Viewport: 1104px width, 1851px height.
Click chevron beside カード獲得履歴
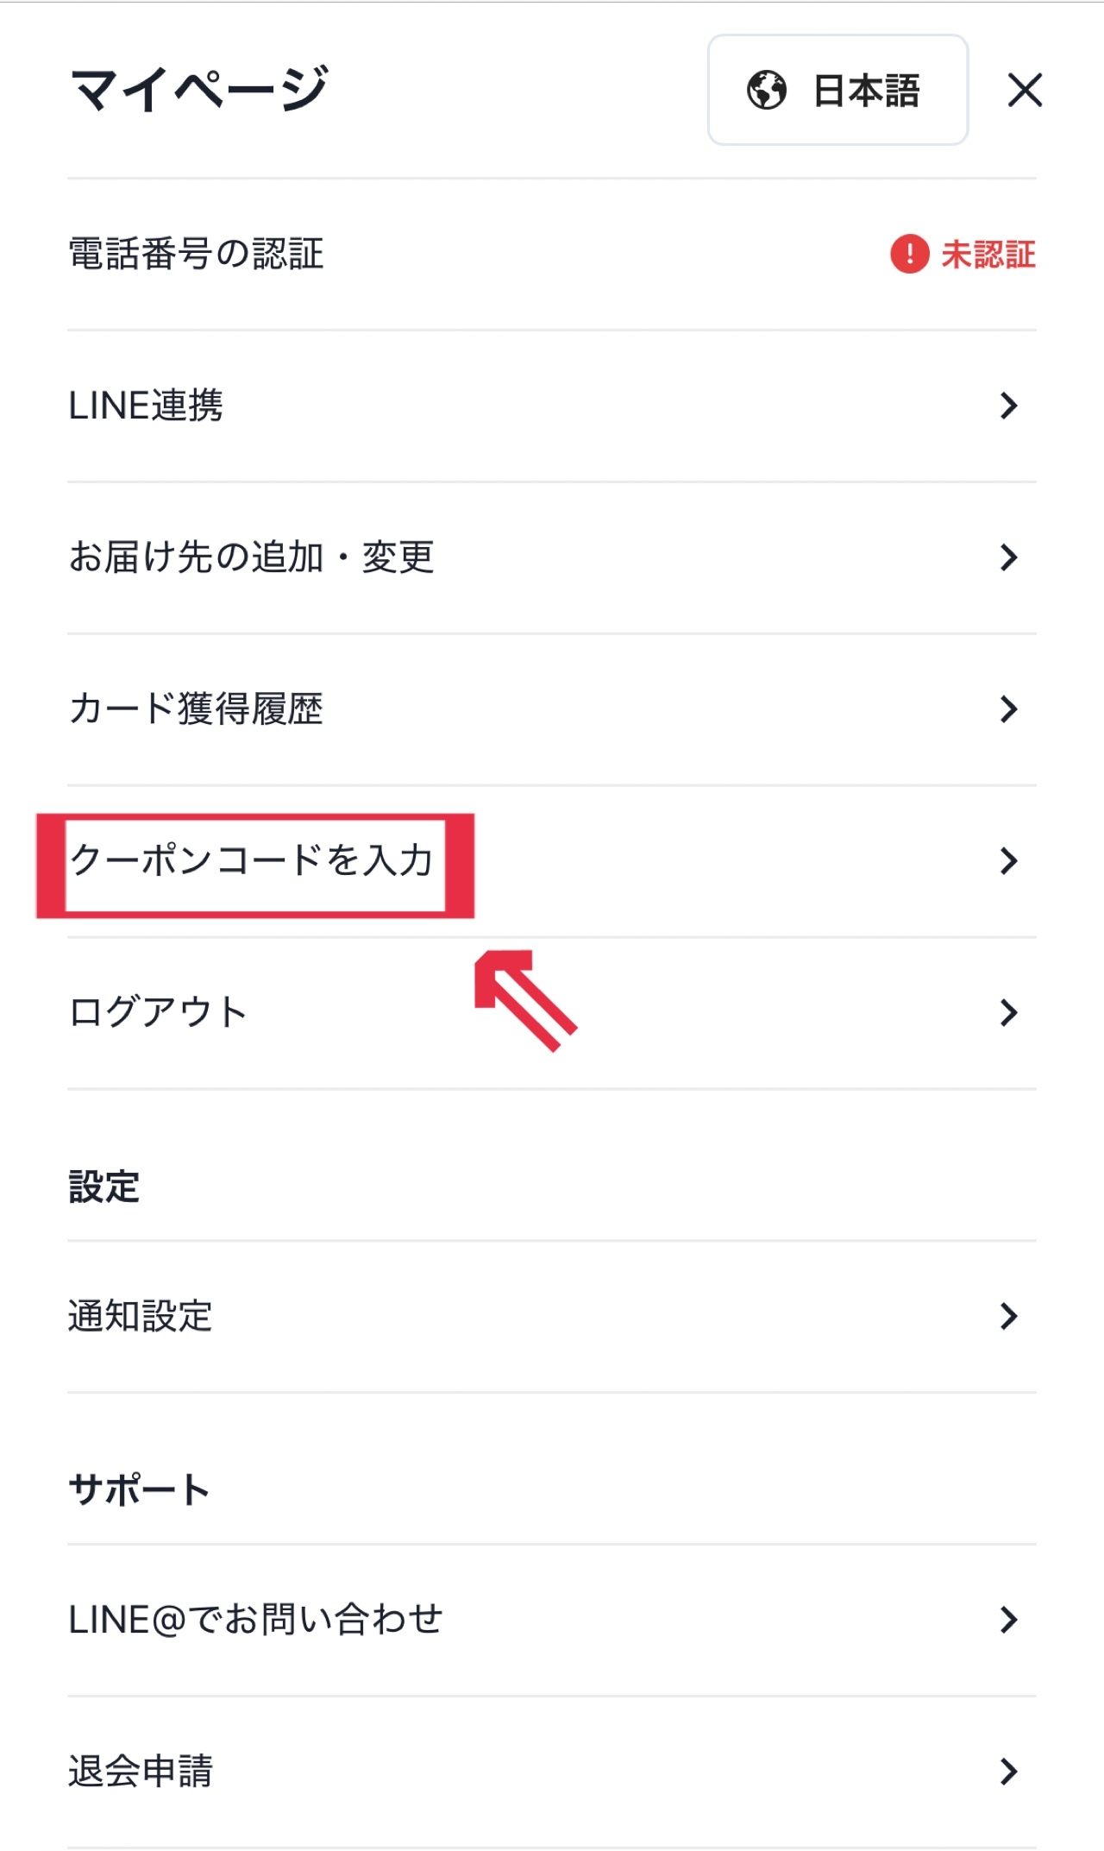1008,709
